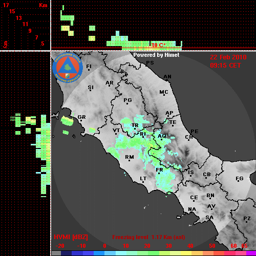
Task: Select the TR city label
Action: (135, 125)
